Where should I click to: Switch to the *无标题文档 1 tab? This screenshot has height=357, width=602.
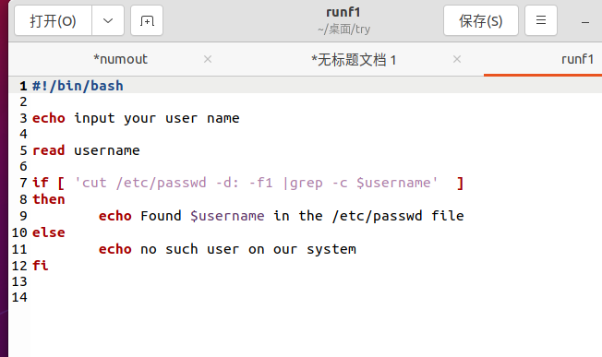coord(354,60)
